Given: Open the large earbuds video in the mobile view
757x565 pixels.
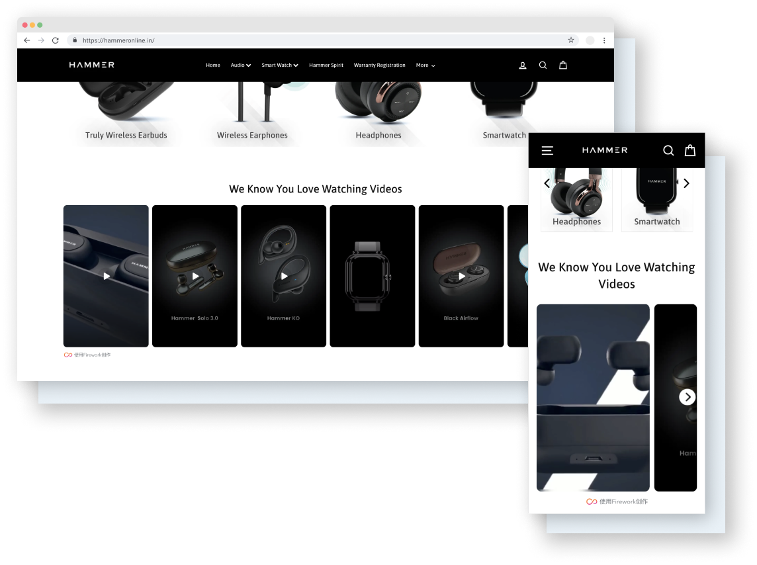Looking at the screenshot, I should tap(594, 398).
